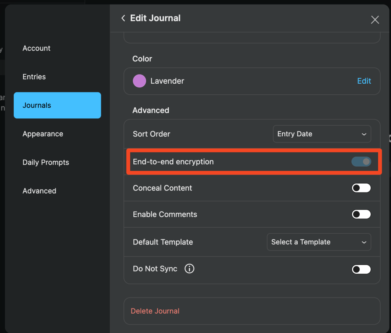391x333 pixels.
Task: Open the Daily Prompts settings section
Action: tap(46, 162)
